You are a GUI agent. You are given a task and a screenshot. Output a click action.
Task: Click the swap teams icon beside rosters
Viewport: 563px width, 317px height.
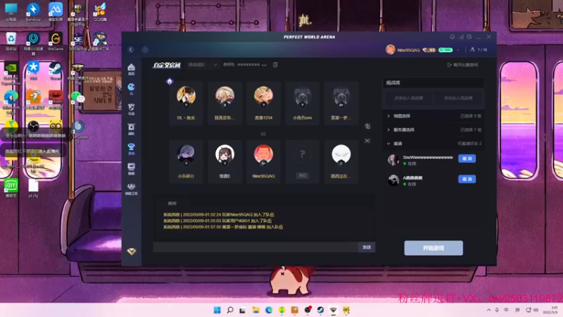367,126
